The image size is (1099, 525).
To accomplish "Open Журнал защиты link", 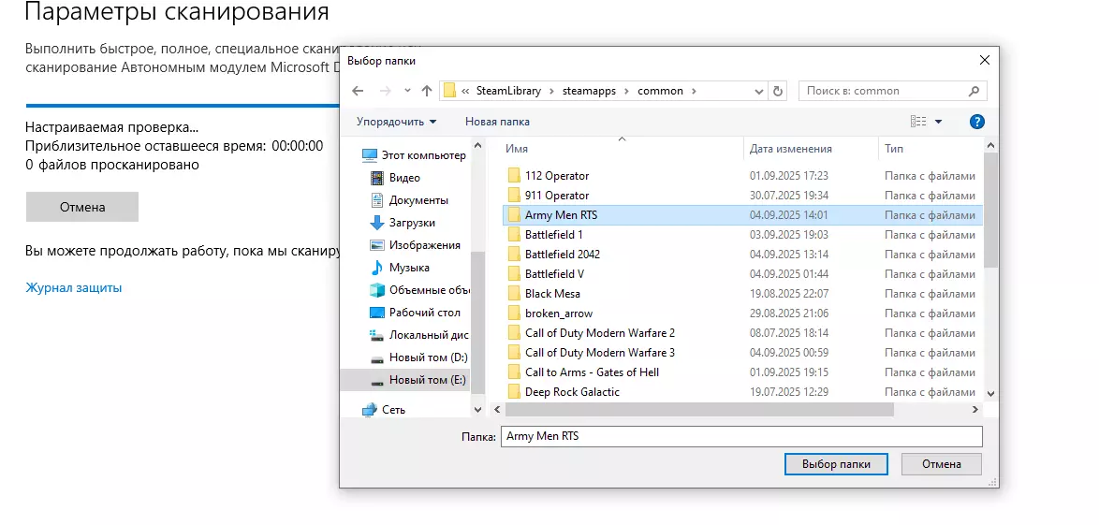I will 74,287.
